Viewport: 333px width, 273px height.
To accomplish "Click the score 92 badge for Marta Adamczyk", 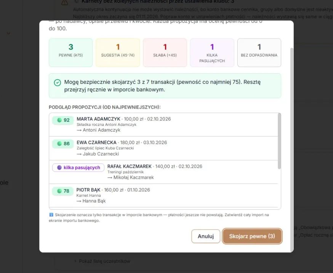I will (63, 120).
